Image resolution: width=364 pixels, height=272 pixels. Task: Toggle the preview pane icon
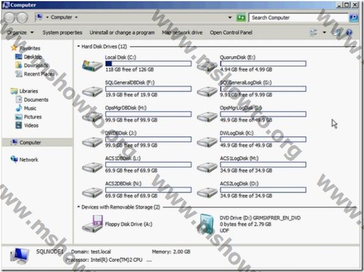pyautogui.click(x=337, y=32)
